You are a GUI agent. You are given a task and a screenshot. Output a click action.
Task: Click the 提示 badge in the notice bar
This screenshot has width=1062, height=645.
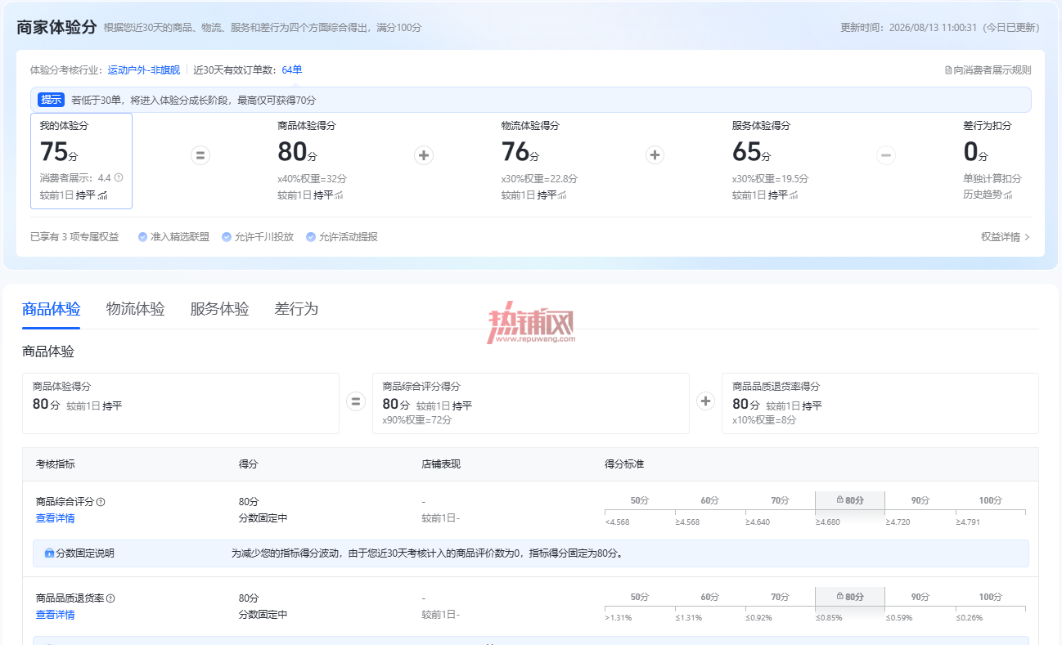(51, 100)
